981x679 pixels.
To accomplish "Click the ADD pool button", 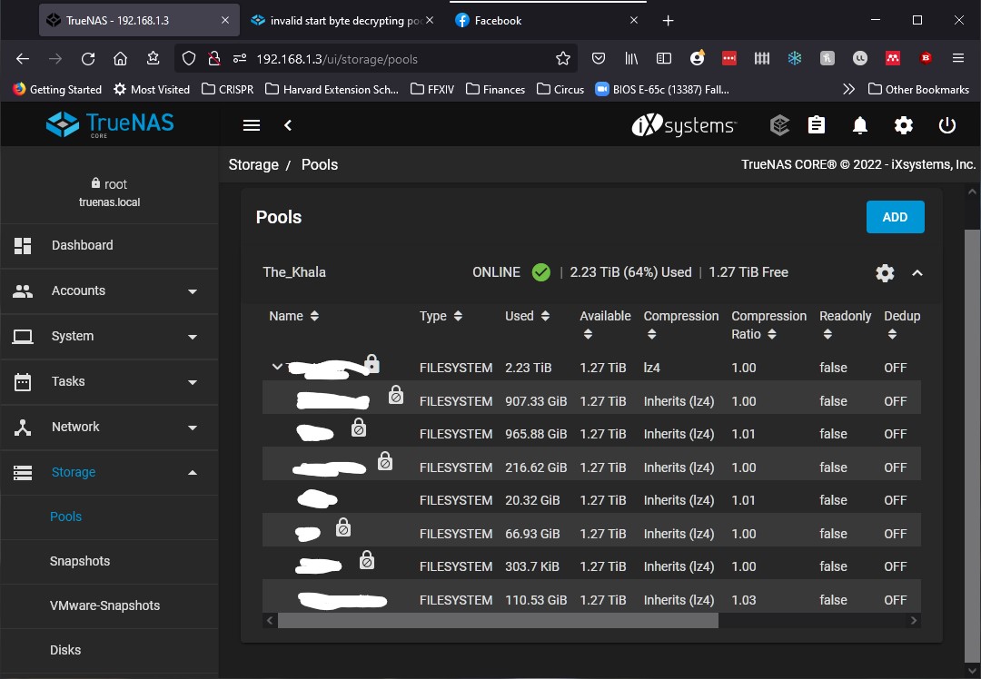I will 895,217.
